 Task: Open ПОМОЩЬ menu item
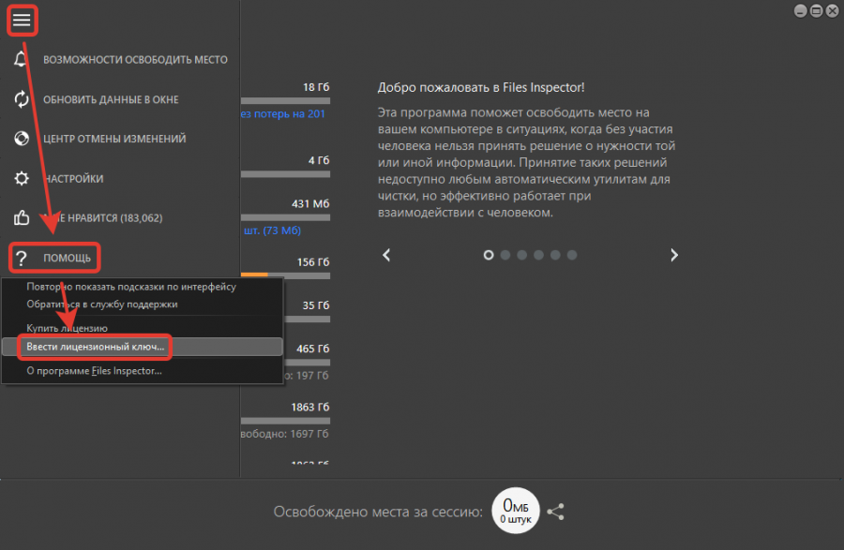pos(67,258)
